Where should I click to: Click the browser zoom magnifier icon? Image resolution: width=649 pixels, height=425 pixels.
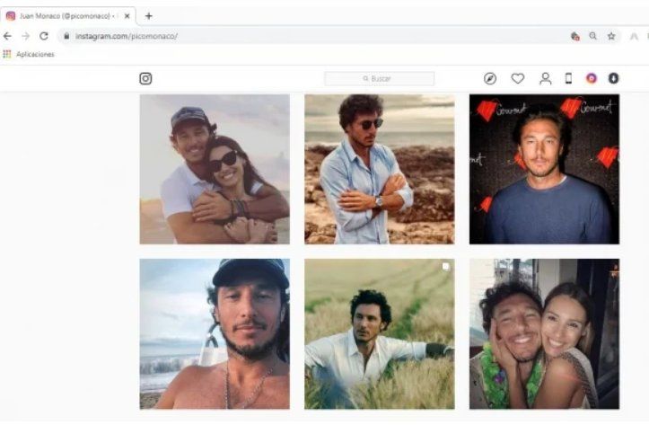pyautogui.click(x=593, y=36)
